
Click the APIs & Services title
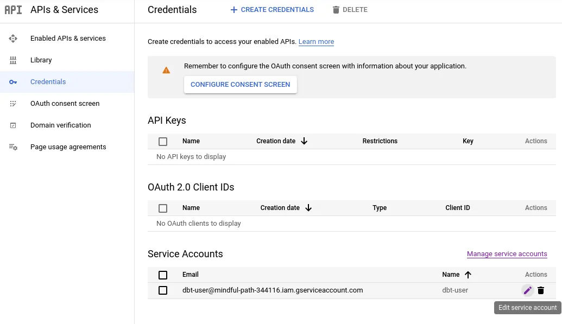pyautogui.click(x=64, y=10)
